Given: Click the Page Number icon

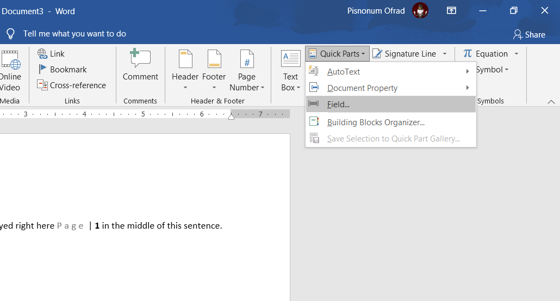Looking at the screenshot, I should [x=247, y=59].
